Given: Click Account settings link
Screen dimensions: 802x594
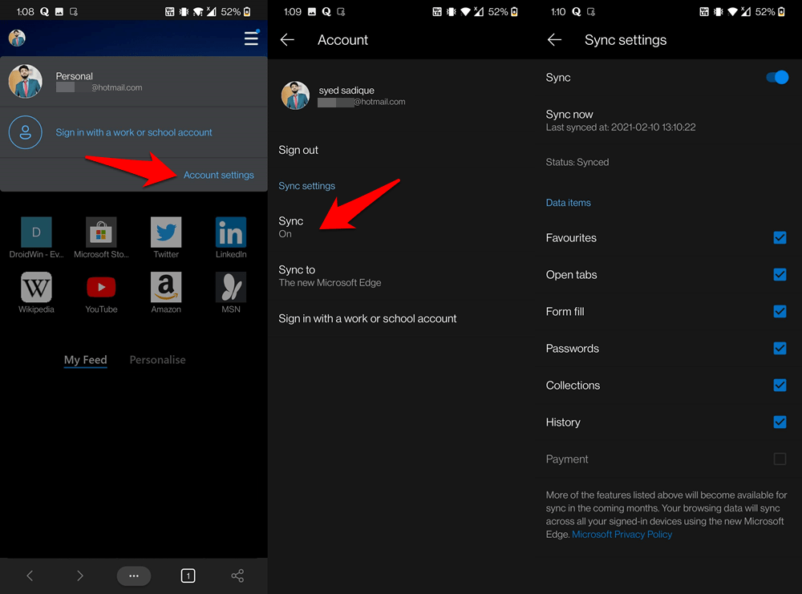Looking at the screenshot, I should click(218, 175).
